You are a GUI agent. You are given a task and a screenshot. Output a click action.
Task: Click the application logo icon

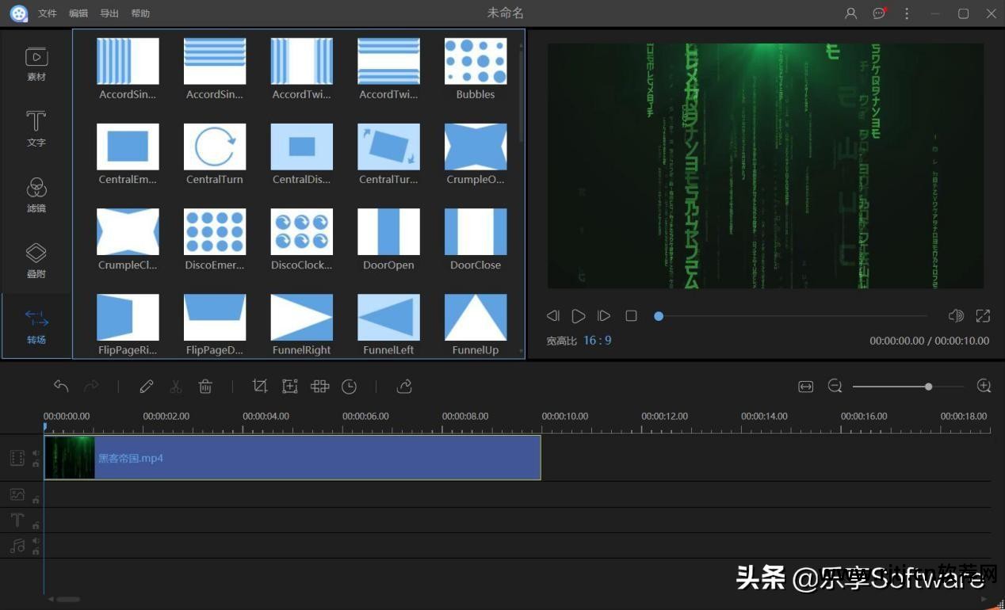pos(19,13)
